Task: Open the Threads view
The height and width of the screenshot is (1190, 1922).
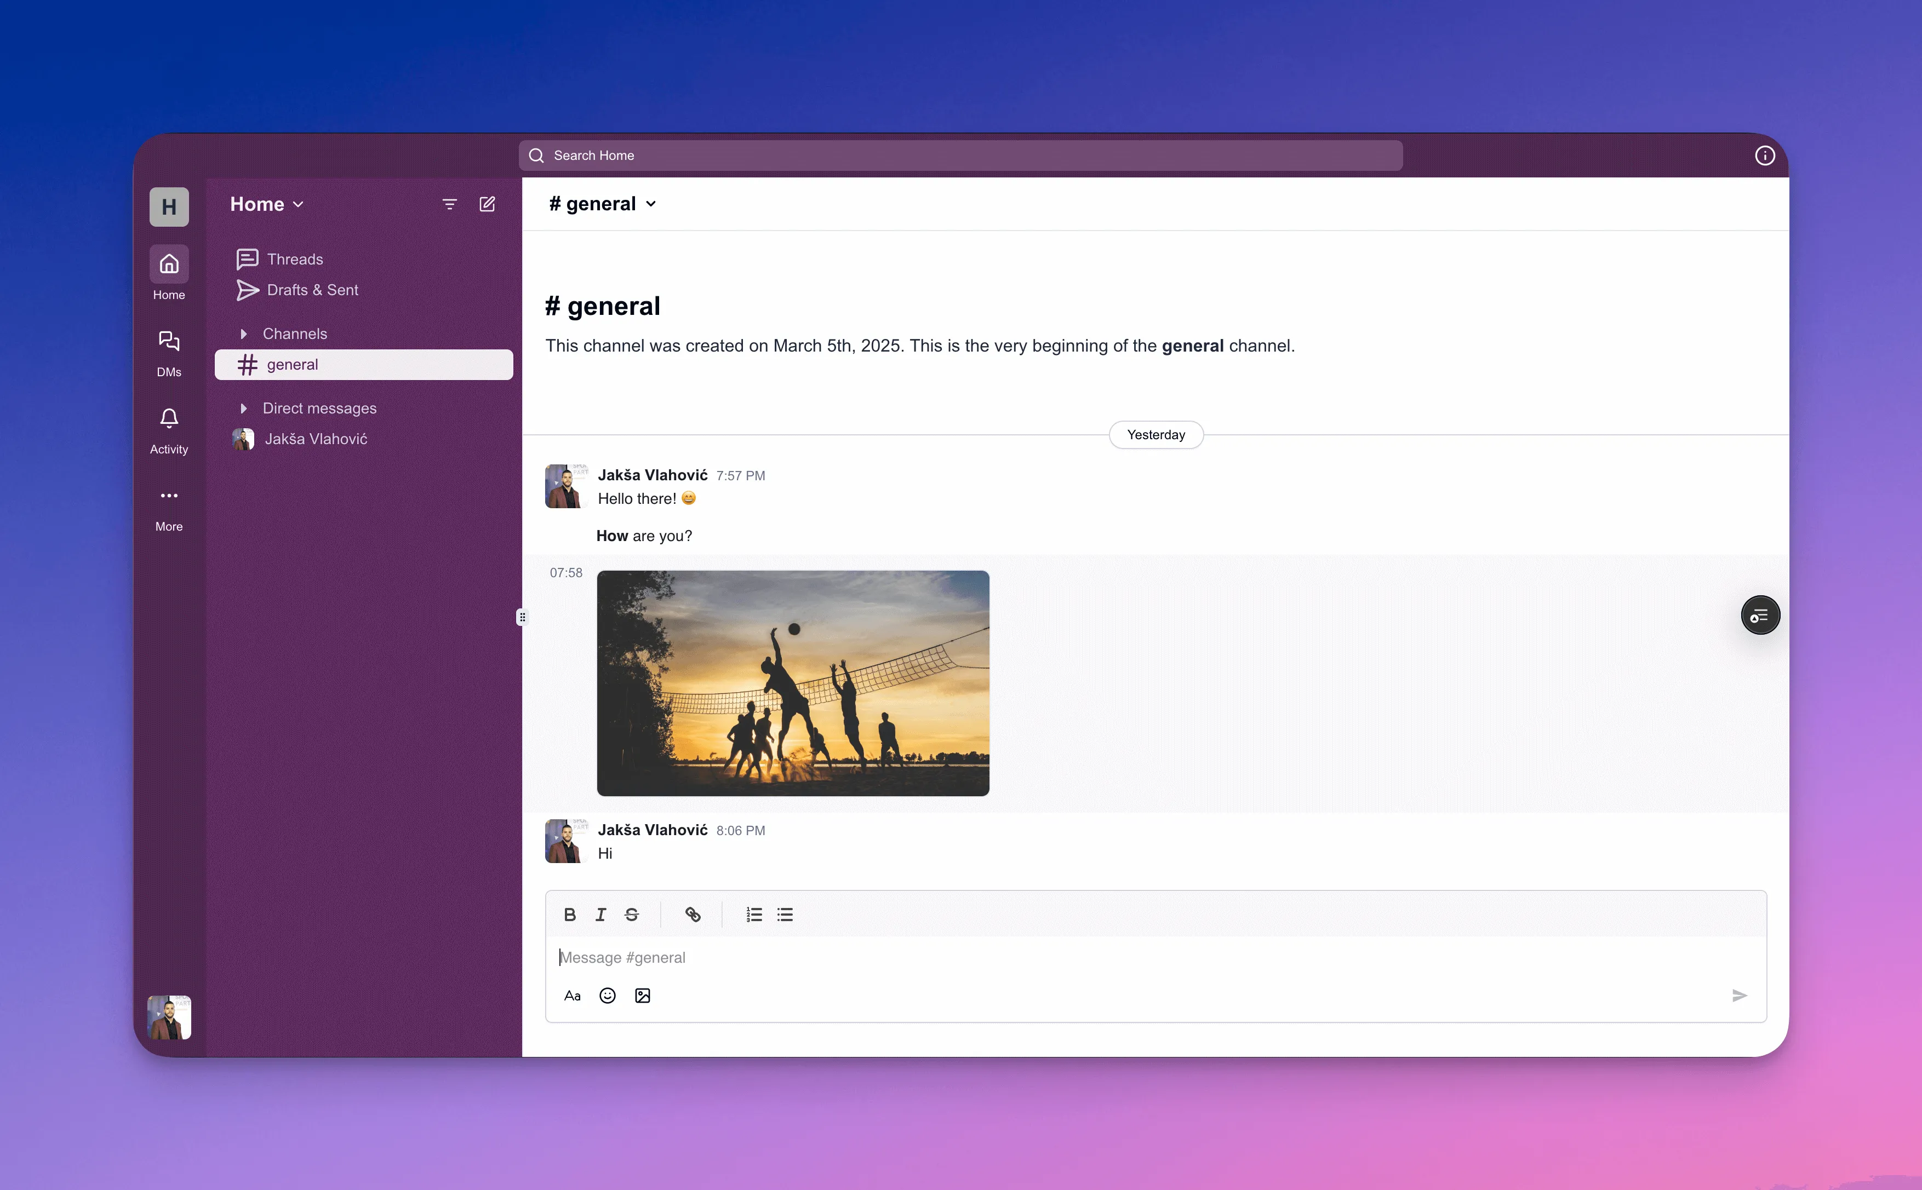Action: 294,258
